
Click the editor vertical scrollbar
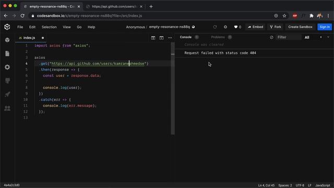coord(173,88)
